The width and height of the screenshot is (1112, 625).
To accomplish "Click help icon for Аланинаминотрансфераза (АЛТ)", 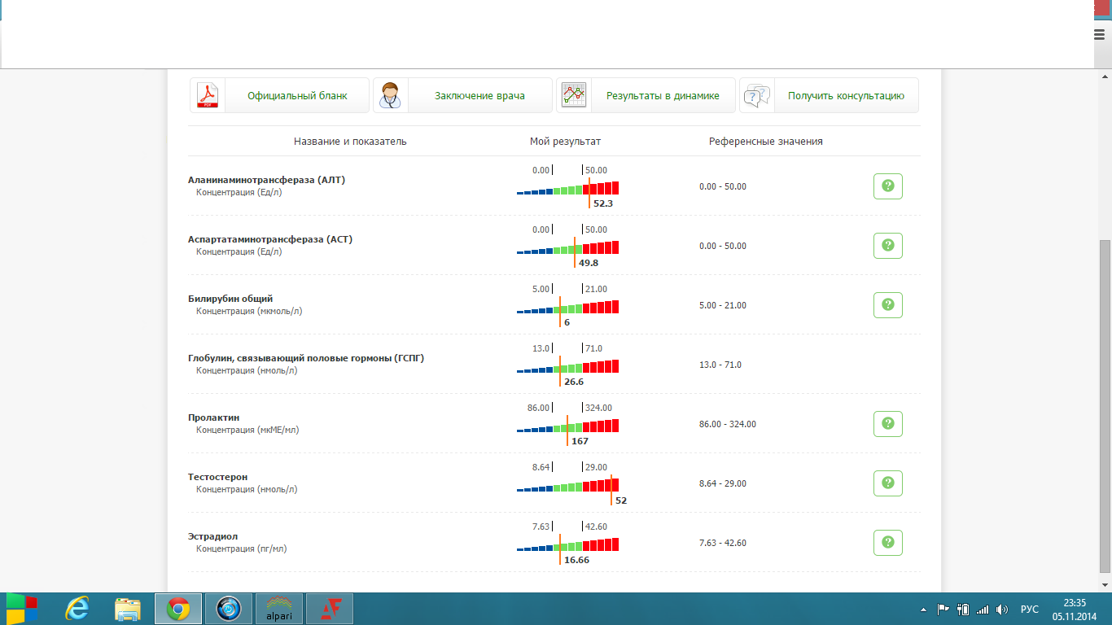I will point(887,186).
